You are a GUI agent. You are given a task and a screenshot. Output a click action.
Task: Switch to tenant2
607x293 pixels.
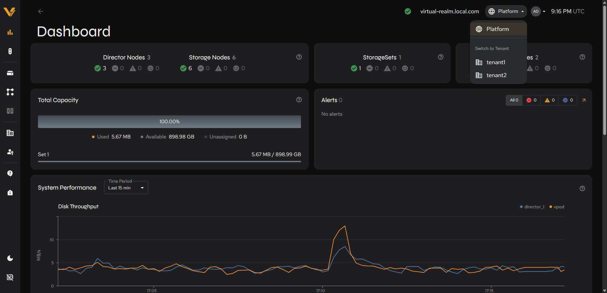[499, 75]
